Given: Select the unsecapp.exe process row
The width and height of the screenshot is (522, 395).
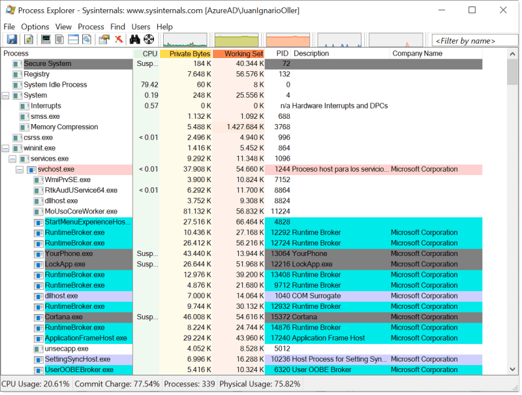Looking at the screenshot, I should pyautogui.click(x=241, y=349).
